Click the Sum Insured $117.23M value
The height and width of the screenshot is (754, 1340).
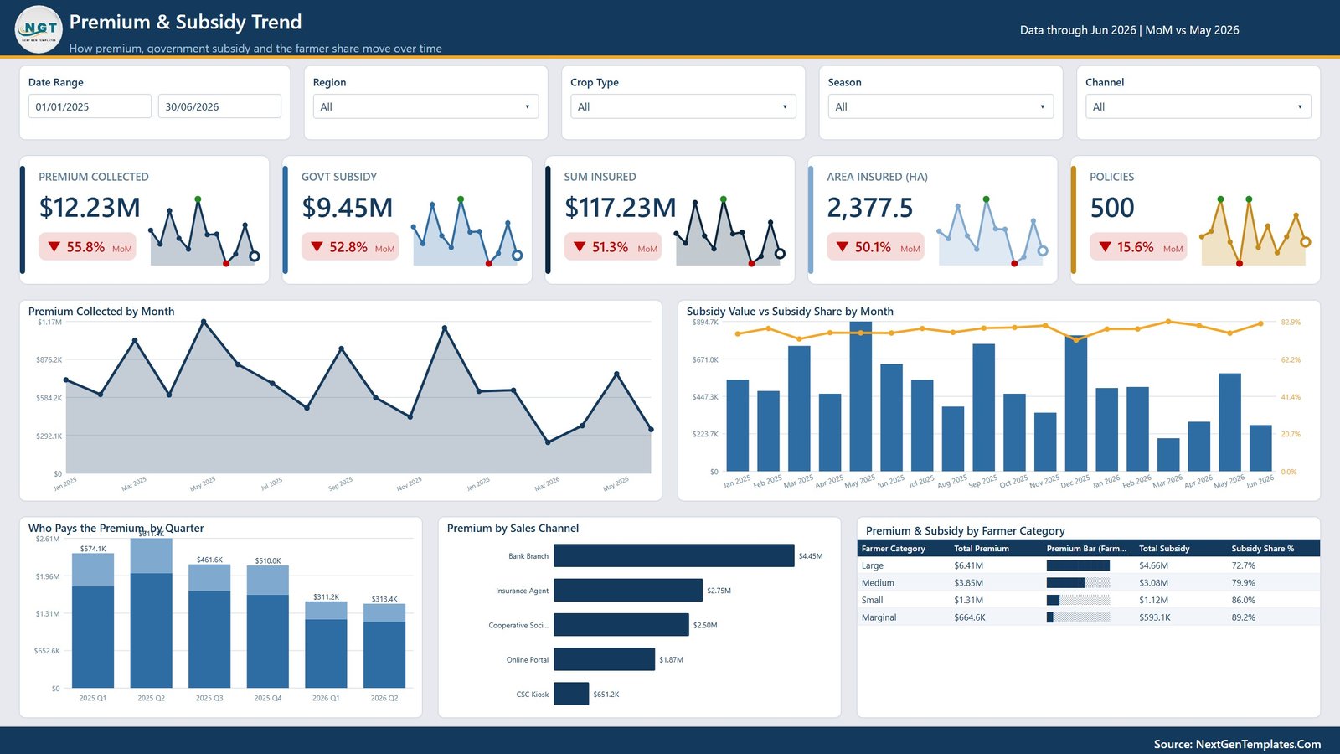[620, 208]
